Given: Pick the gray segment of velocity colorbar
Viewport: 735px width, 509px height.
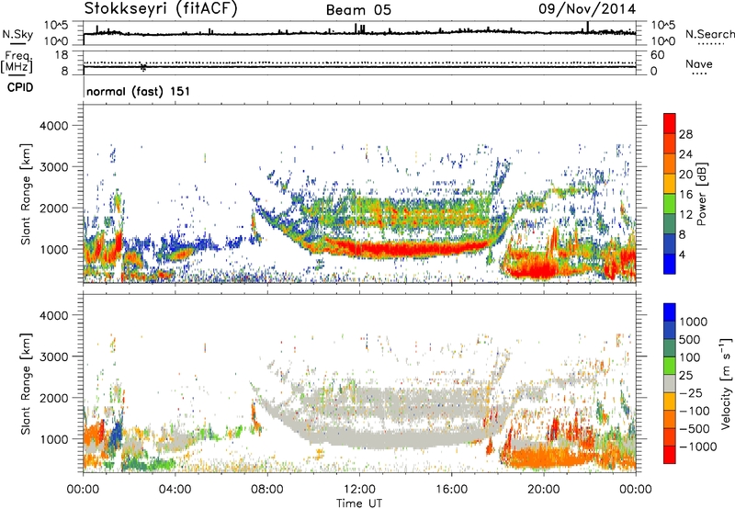Looking at the screenshot, I should pos(670,384).
